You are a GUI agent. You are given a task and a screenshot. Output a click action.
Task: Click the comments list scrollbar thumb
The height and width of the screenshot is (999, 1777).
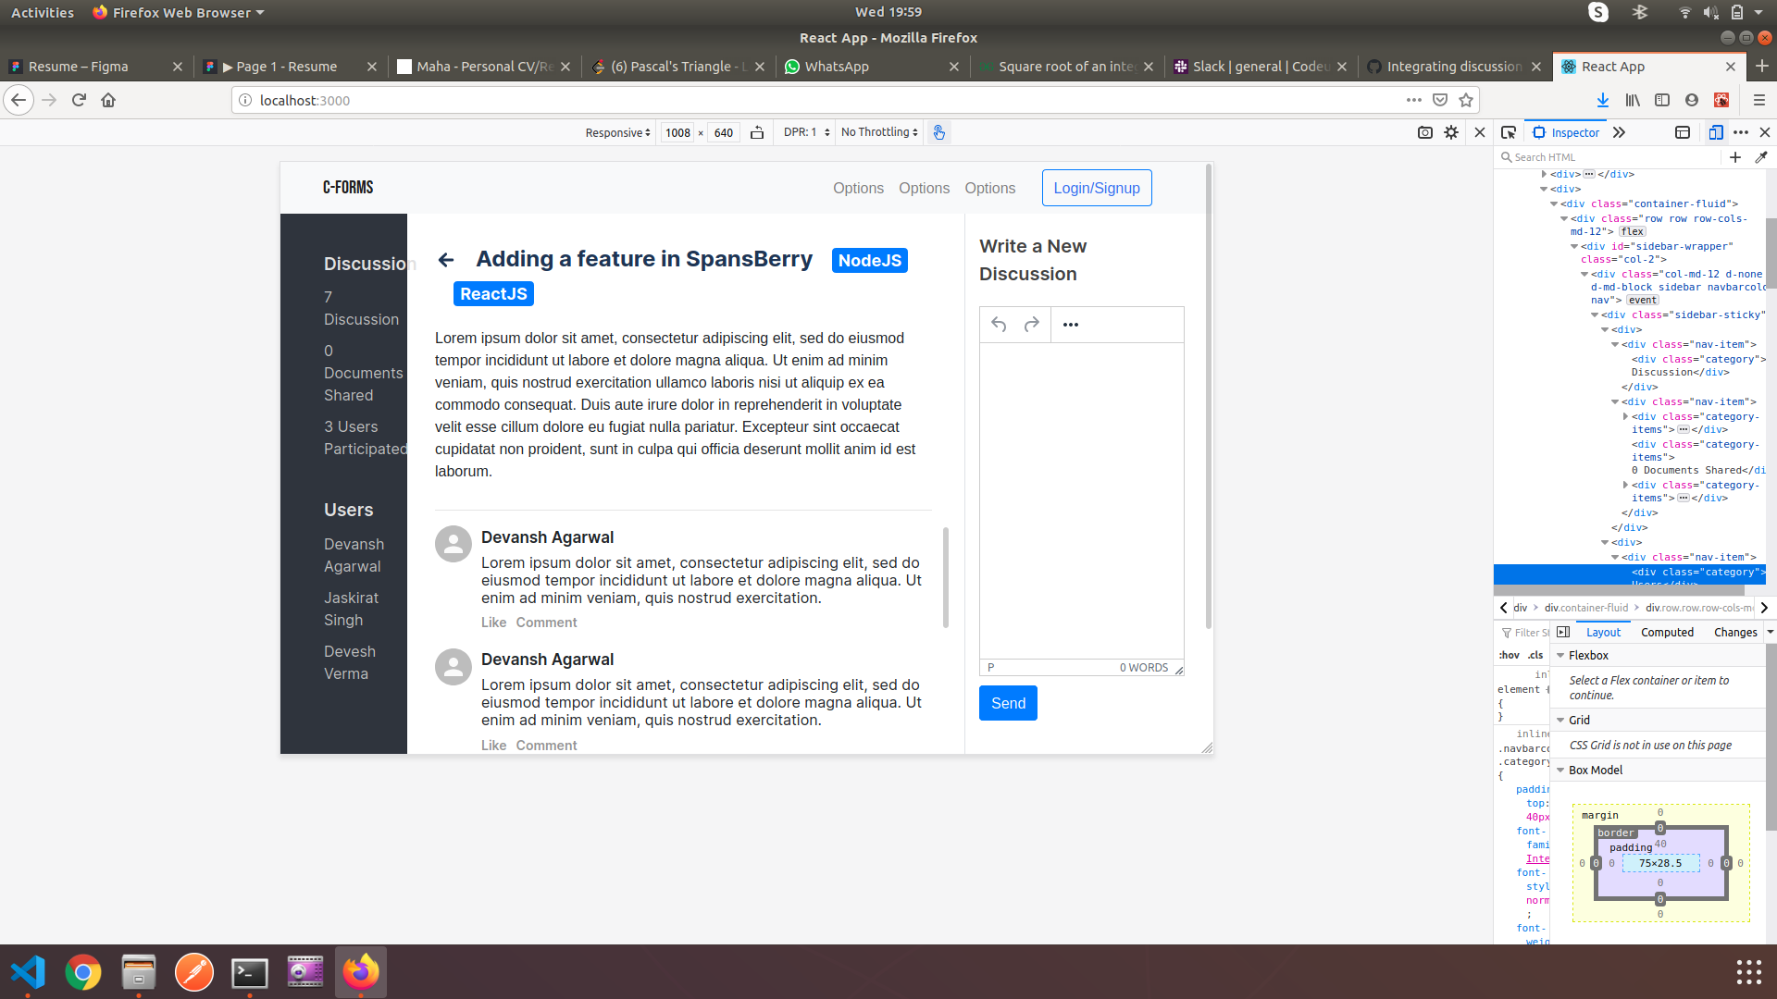[945, 577]
